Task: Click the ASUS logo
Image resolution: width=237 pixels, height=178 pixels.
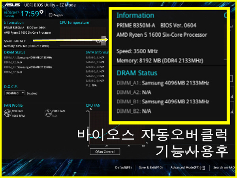Action: [x=12, y=5]
